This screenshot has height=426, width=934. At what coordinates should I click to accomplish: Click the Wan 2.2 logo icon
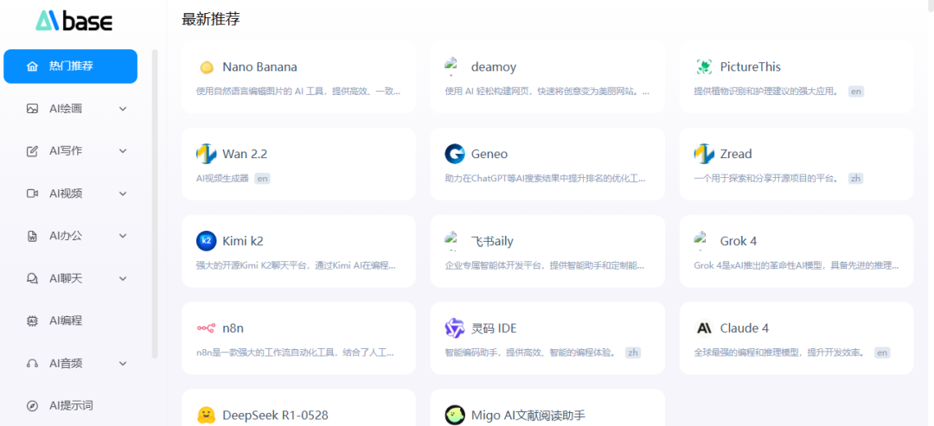206,154
